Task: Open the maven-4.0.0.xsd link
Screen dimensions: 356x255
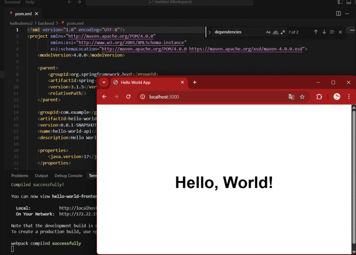Action: tap(246, 49)
